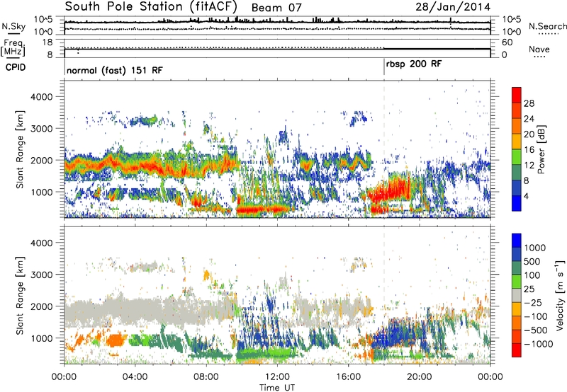Click the '08:00' time tick label
Viewport: 567px width, 392px height.
[x=206, y=377]
